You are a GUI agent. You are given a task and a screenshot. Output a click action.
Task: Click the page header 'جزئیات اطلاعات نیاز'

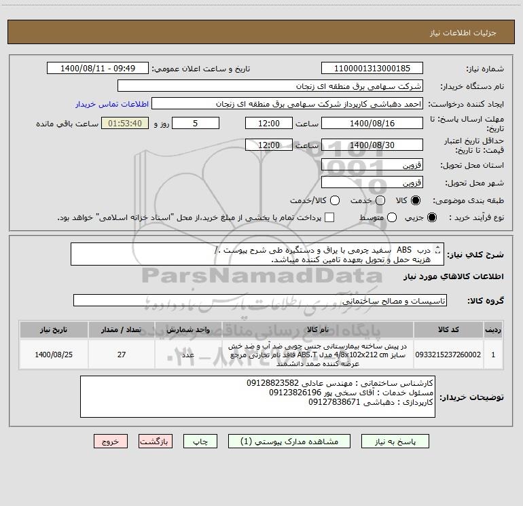pyautogui.click(x=463, y=33)
